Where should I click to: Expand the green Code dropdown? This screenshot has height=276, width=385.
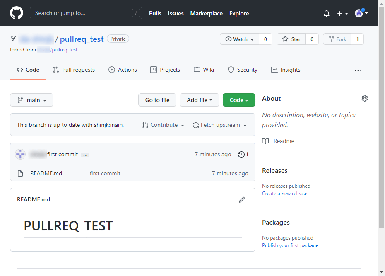pyautogui.click(x=239, y=100)
